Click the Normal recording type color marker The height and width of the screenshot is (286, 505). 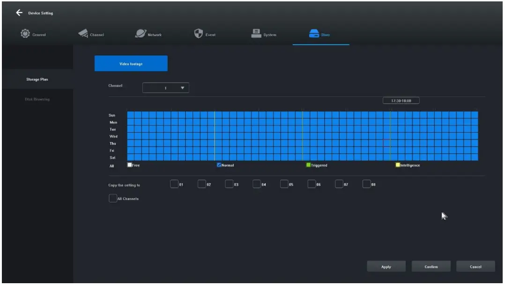click(x=218, y=164)
